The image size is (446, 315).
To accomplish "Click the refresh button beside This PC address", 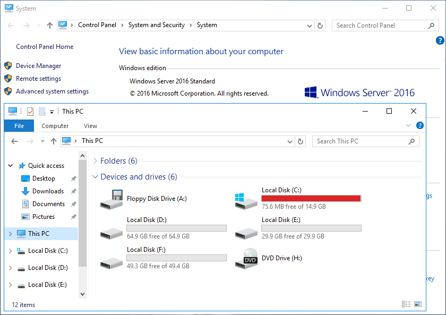I will coord(301,141).
